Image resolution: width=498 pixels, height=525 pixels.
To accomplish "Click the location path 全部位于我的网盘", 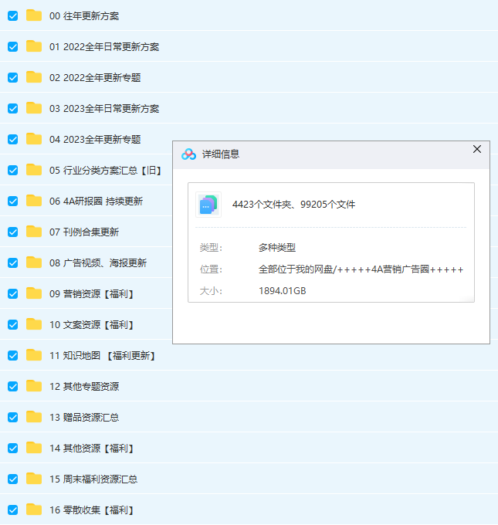I will point(361,269).
